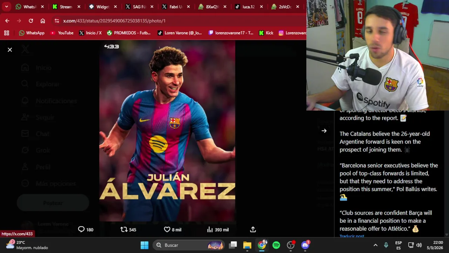Expand hidden system tray icons chevron
Viewport: 449px width, 253px height.
375,245
